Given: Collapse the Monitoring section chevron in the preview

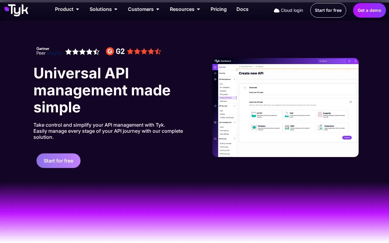Looking at the screenshot, I should (234, 139).
